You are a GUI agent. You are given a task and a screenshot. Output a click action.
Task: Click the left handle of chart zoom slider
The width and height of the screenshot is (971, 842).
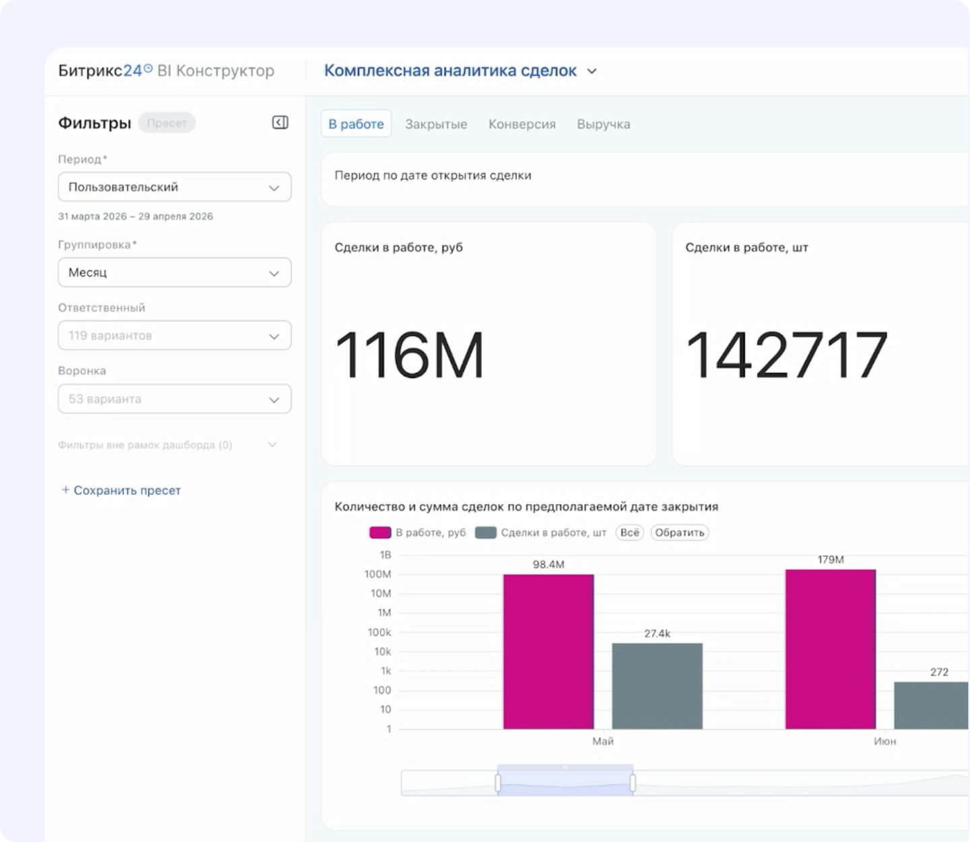498,783
